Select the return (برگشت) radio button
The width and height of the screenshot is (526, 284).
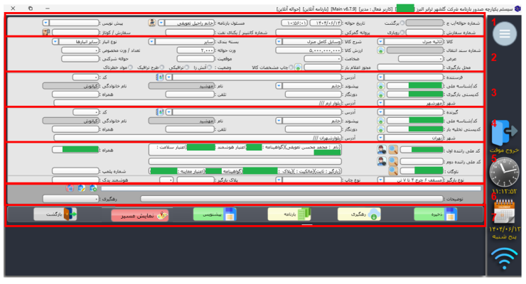pyautogui.click(x=403, y=23)
